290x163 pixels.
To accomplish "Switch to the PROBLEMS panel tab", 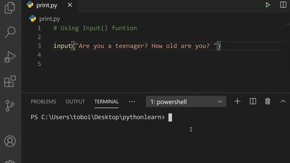I will [43, 101].
